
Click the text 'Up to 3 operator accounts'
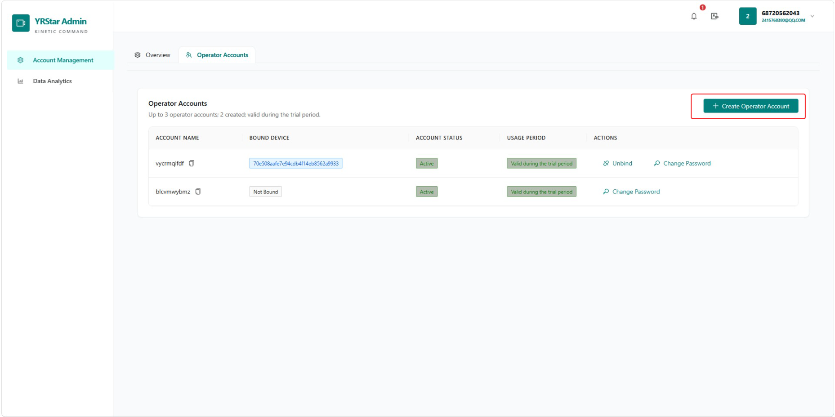[x=183, y=115]
